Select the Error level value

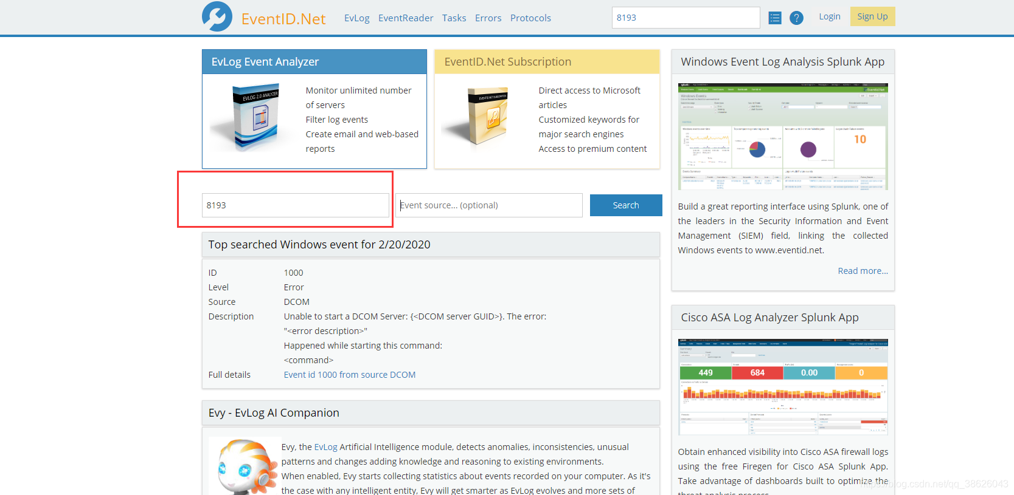[x=294, y=287]
